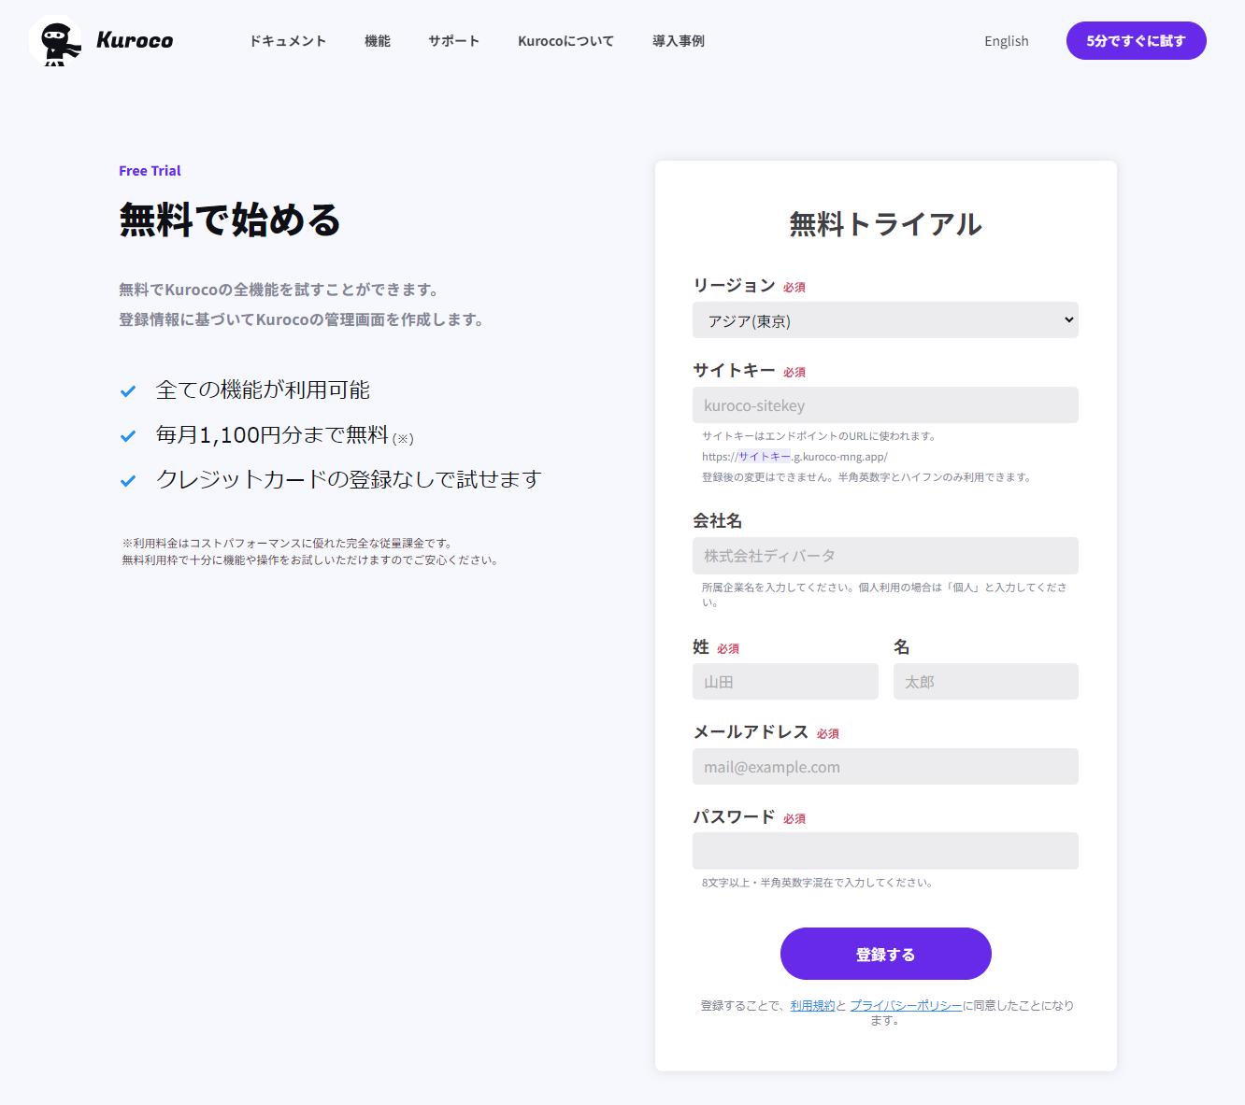Switch language to English
Image resolution: width=1245 pixels, height=1105 pixels.
[1007, 41]
